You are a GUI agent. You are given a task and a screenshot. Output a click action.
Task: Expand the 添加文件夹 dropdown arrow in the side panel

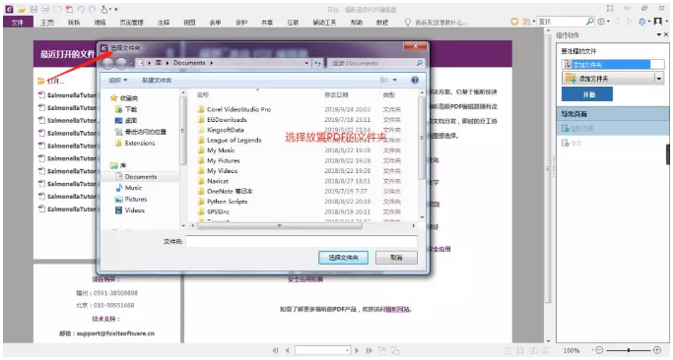tap(659, 79)
